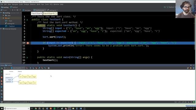The height and width of the screenshot is (110, 196).
Task: Click the expected variable in visualizer frame
Action: tap(9, 82)
